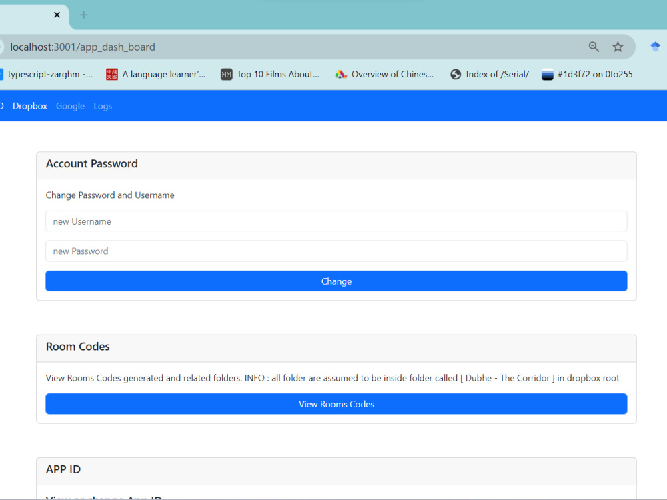Bookmark this page with the star icon
Image resolution: width=667 pixels, height=500 pixels.
click(x=618, y=47)
